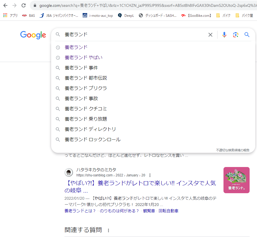Click the ハタラキカタのミカタ site avatar icon

pos(69,172)
